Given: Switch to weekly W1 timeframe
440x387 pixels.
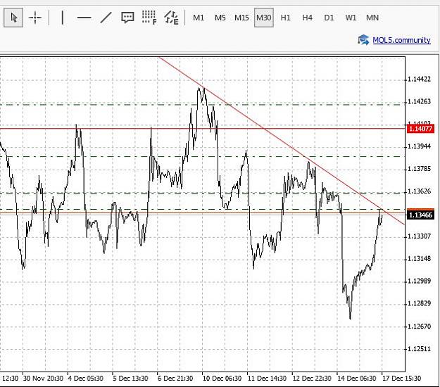Looking at the screenshot, I should (351, 18).
